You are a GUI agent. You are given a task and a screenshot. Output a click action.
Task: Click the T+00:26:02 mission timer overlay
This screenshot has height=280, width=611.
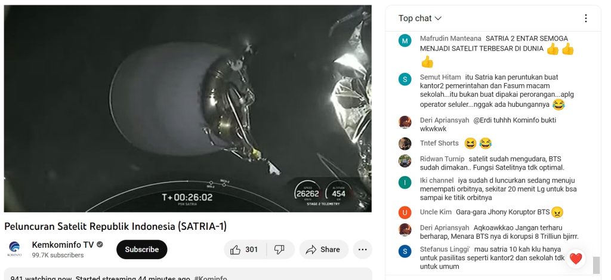coord(187,198)
